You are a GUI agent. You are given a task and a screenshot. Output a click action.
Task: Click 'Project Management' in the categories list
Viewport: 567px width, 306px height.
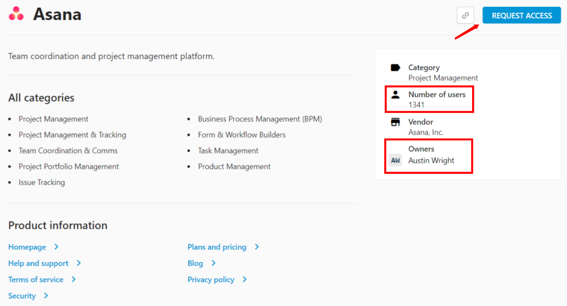pyautogui.click(x=53, y=119)
